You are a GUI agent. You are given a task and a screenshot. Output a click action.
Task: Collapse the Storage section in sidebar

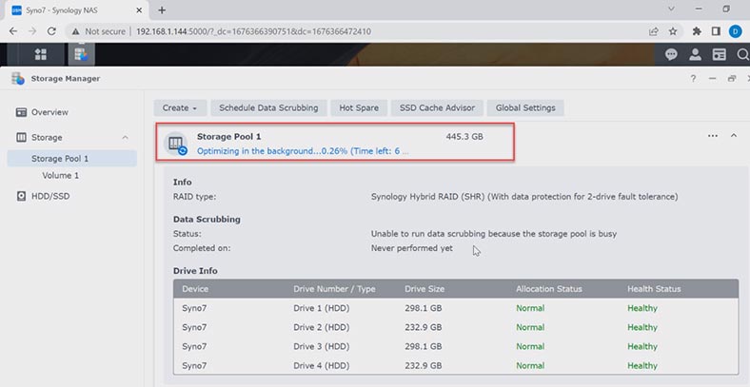126,138
